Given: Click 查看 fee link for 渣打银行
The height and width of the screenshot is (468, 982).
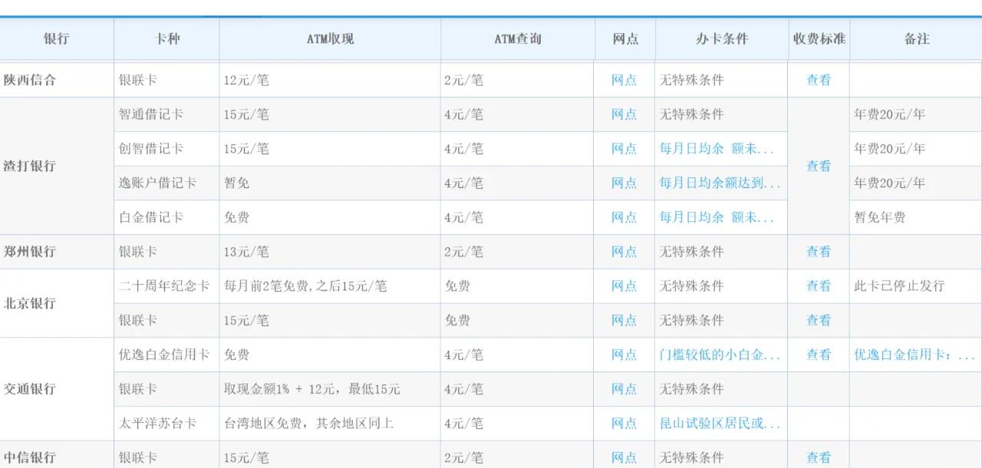Looking at the screenshot, I should 818,166.
